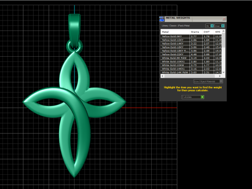Click the 2.07 DWT cell
Viewport: 252px width, 189px height.
click(208, 44)
